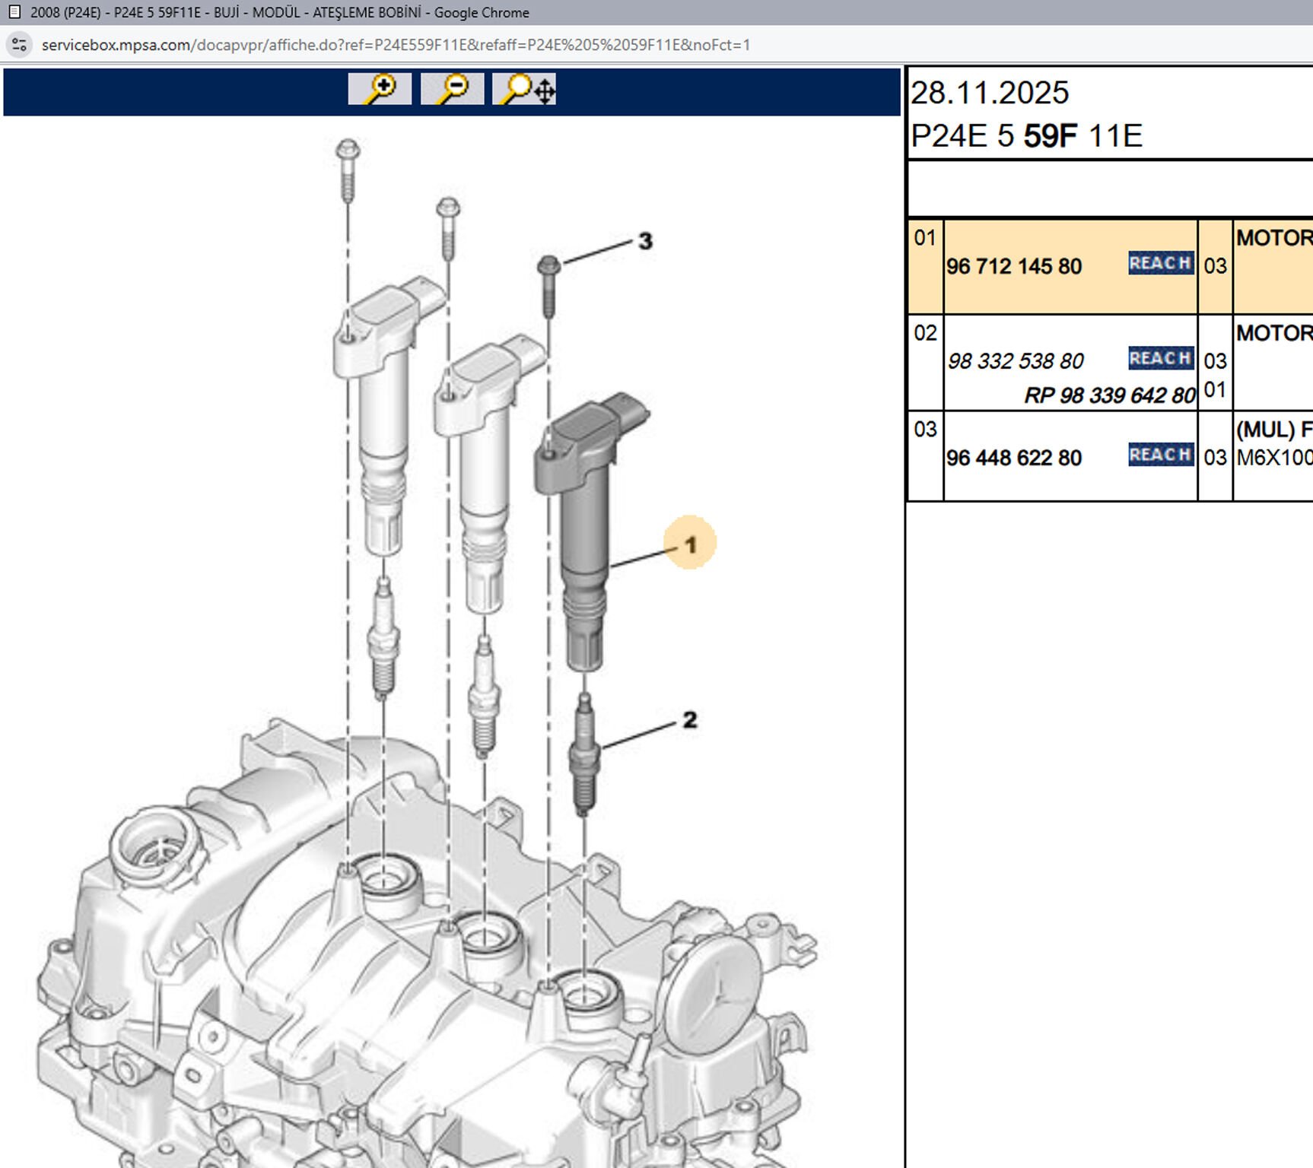
Task: Open part number 98 332 538 80
Action: 1016,361
